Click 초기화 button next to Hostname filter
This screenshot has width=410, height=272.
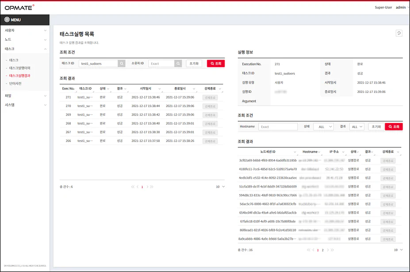click(x=376, y=127)
